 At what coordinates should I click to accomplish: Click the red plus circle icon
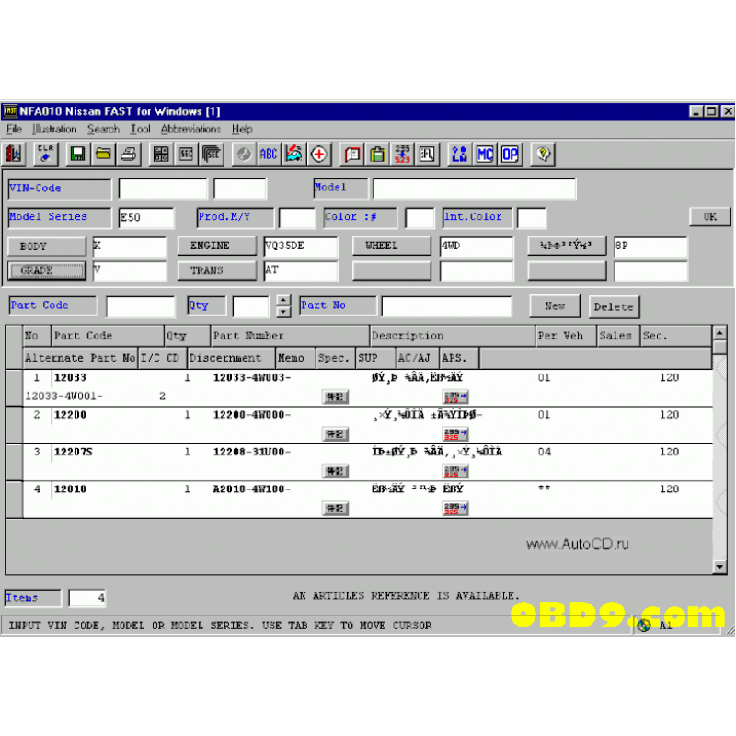(x=319, y=154)
